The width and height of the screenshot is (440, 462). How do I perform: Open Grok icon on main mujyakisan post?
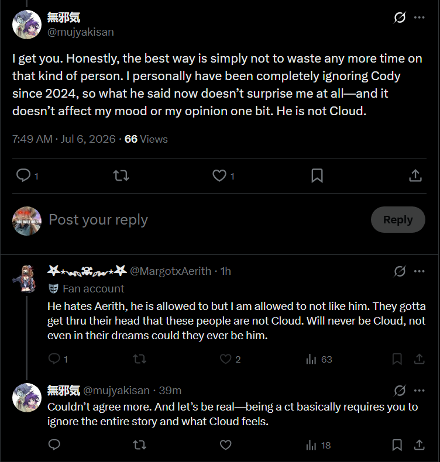pos(400,18)
